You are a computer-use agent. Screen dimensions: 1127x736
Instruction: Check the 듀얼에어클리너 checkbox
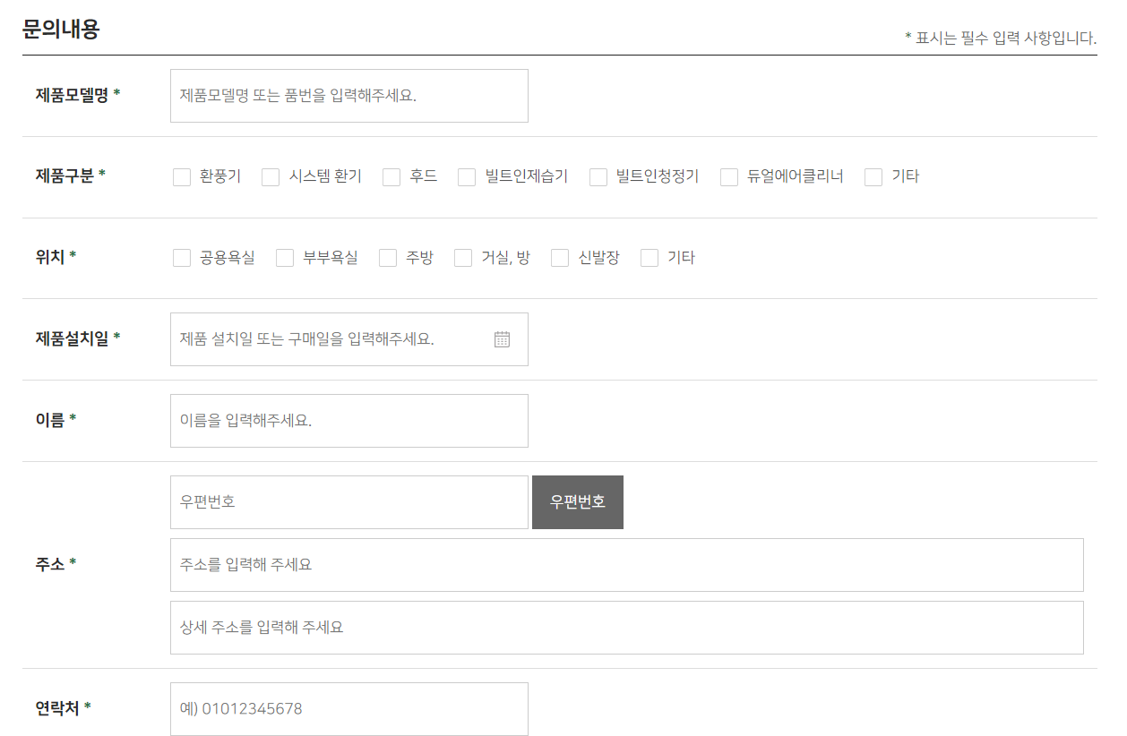pyautogui.click(x=728, y=176)
